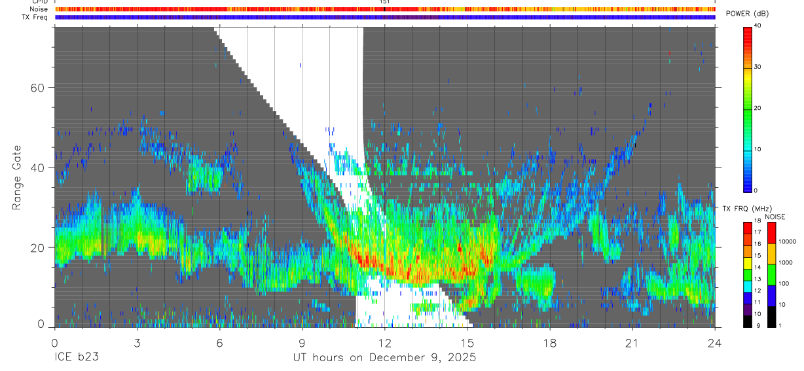Click the red 17-18 MHz swatch
804x371 pixels.
747,228
